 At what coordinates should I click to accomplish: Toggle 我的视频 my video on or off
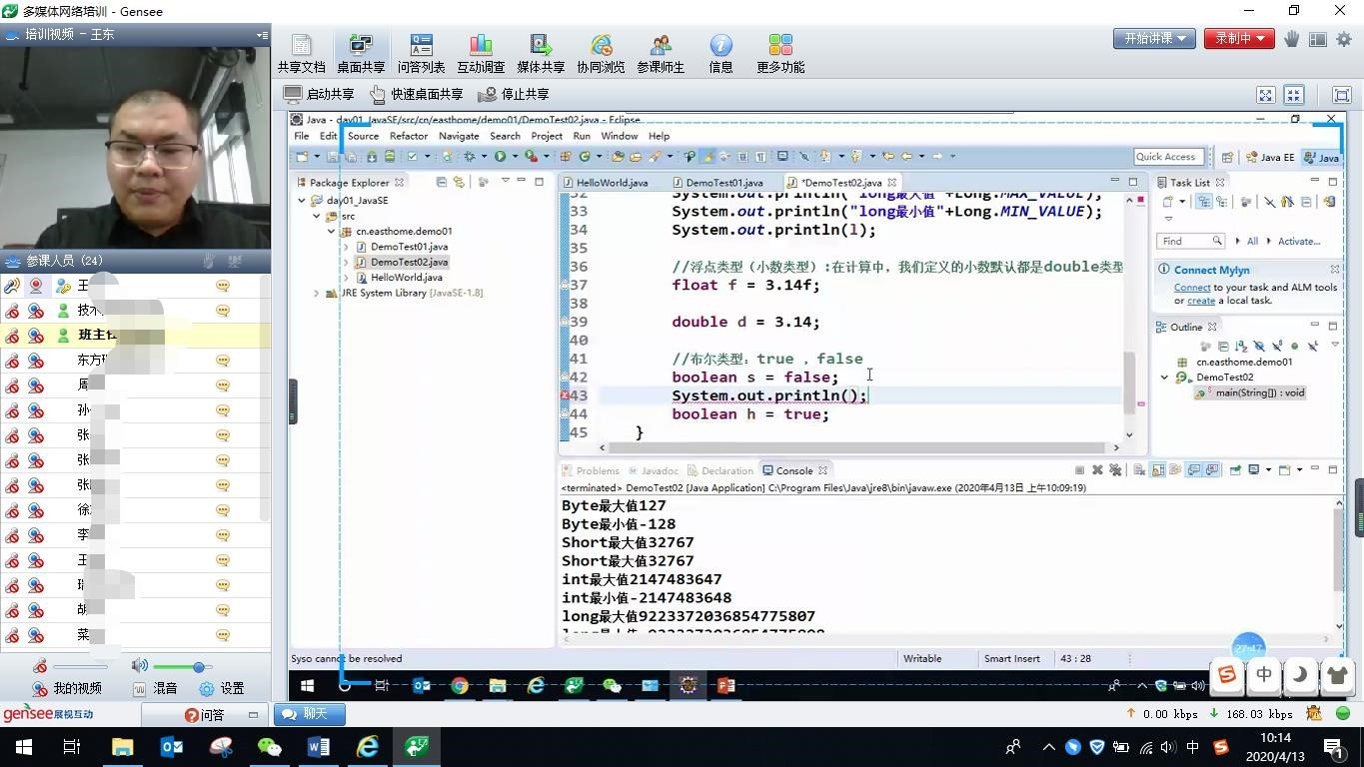click(x=67, y=688)
